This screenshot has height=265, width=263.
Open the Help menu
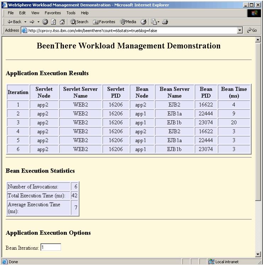pyautogui.click(x=84, y=13)
